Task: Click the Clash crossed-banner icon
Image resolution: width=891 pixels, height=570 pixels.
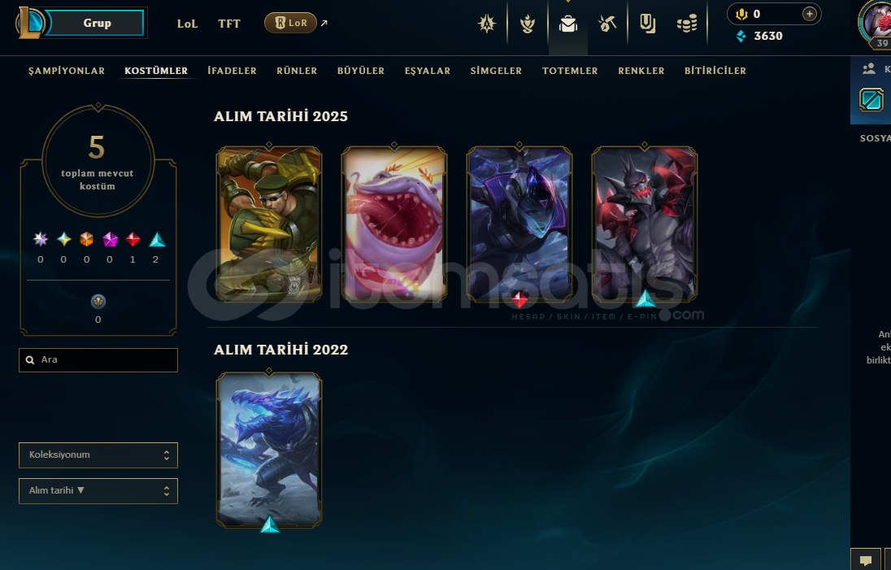Action: (x=486, y=24)
